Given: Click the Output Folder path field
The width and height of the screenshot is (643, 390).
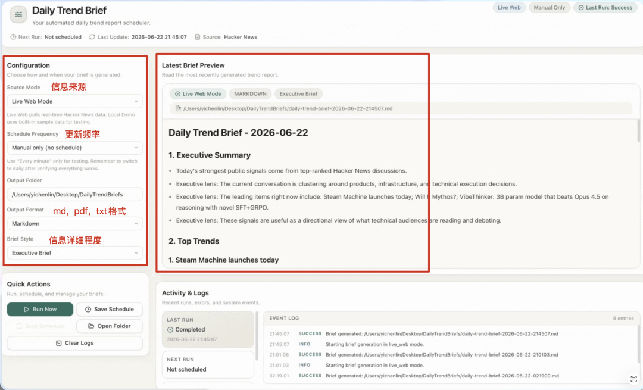Looking at the screenshot, I should pos(74,194).
